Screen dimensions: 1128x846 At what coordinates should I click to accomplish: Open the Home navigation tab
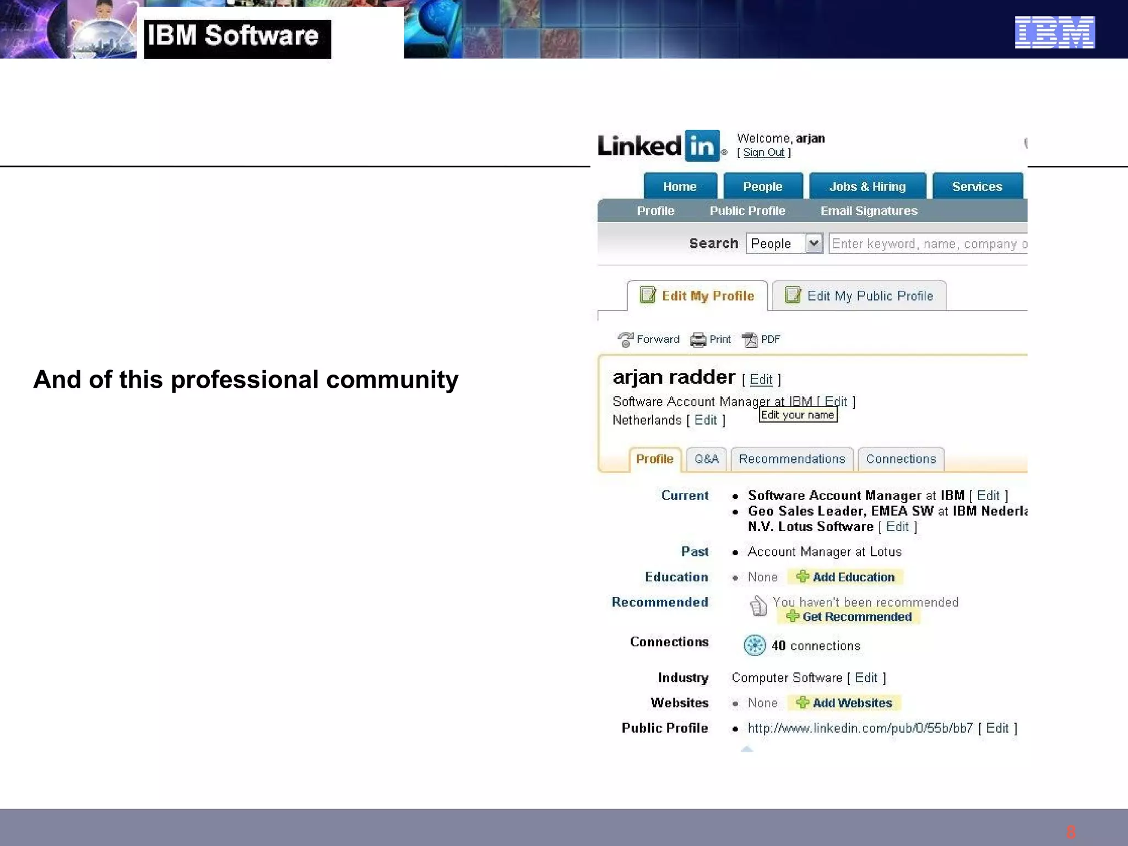[x=680, y=186]
